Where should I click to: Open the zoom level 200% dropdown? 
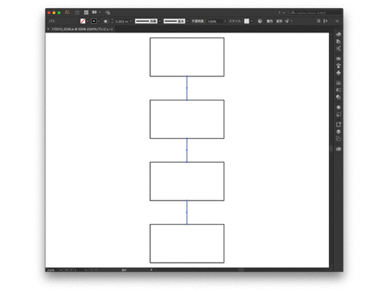click(61, 270)
